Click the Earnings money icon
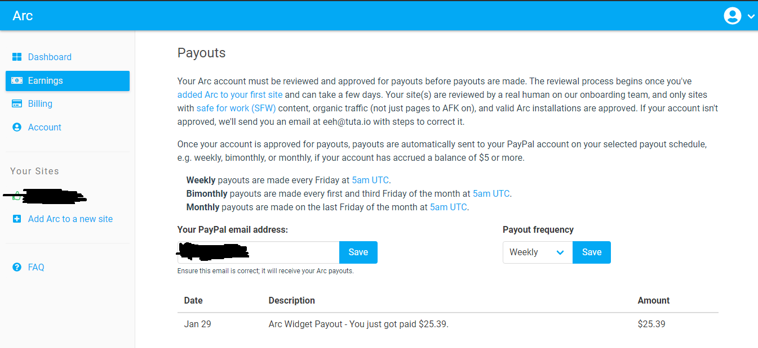Image resolution: width=758 pixels, height=348 pixels. point(17,80)
